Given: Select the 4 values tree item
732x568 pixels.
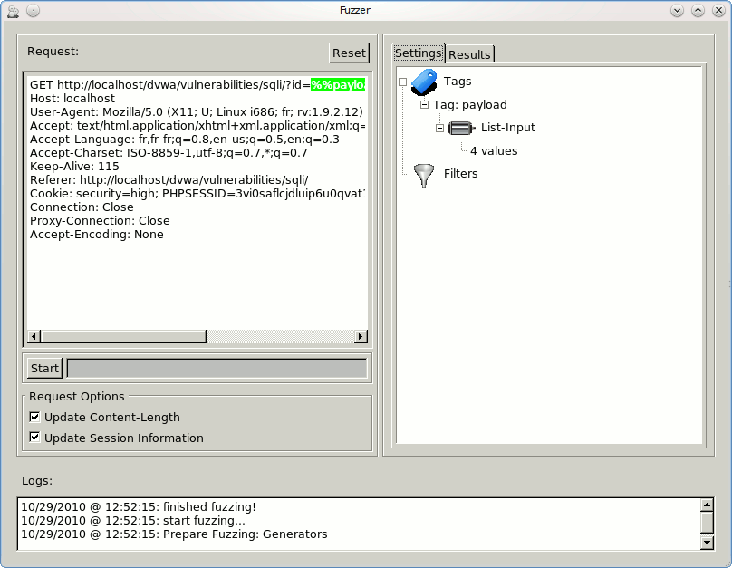Looking at the screenshot, I should coord(494,151).
